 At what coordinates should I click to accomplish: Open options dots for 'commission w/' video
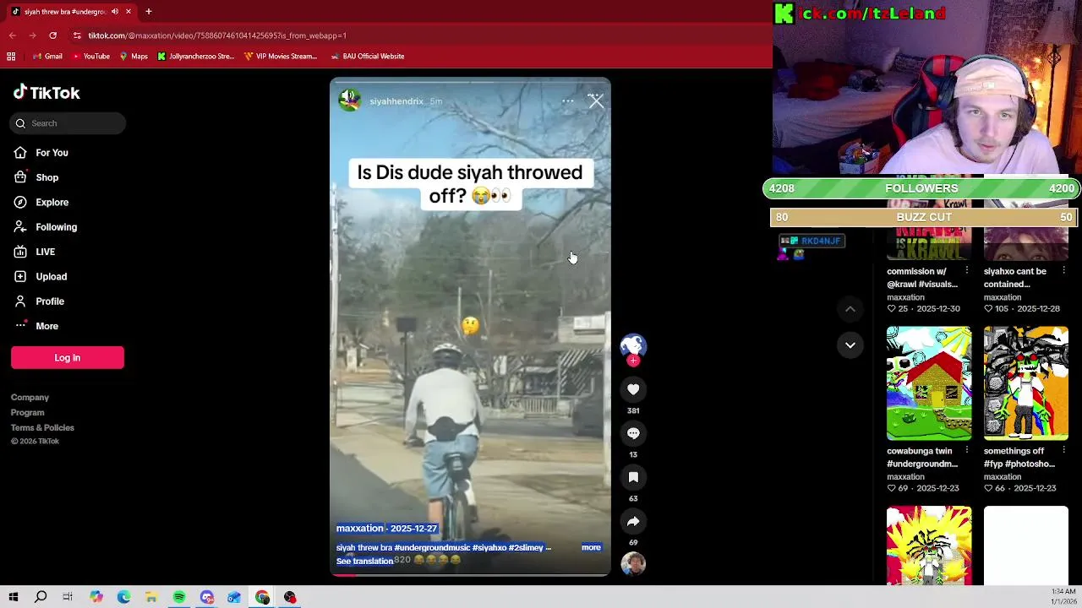click(967, 270)
